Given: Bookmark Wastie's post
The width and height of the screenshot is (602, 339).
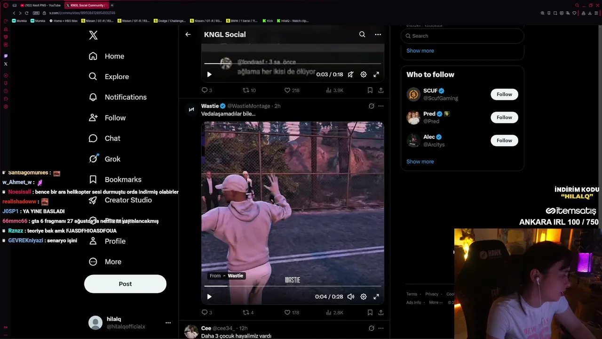Looking at the screenshot, I should pyautogui.click(x=370, y=313).
